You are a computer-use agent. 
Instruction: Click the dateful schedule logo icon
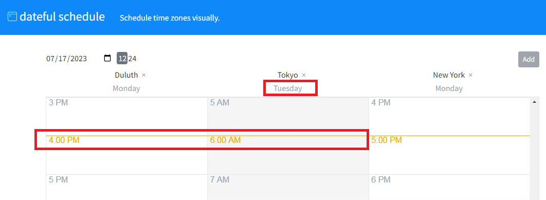click(12, 17)
